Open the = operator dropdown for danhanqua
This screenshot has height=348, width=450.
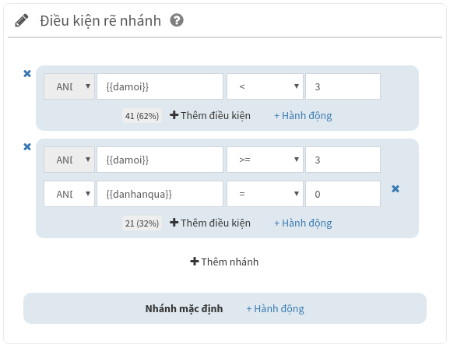tap(265, 194)
